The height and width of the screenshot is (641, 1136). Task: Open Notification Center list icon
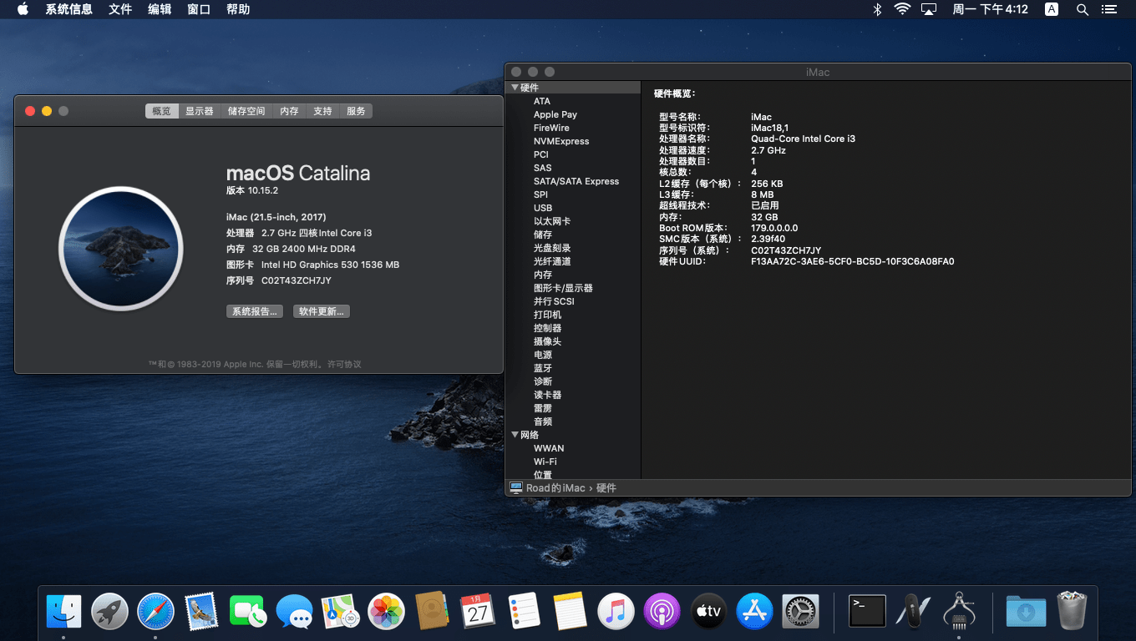1109,9
